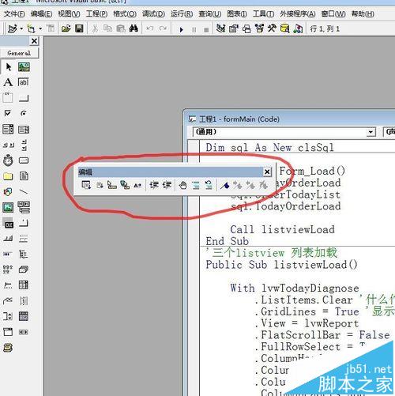Select the DirListBox folder control

tap(8, 176)
